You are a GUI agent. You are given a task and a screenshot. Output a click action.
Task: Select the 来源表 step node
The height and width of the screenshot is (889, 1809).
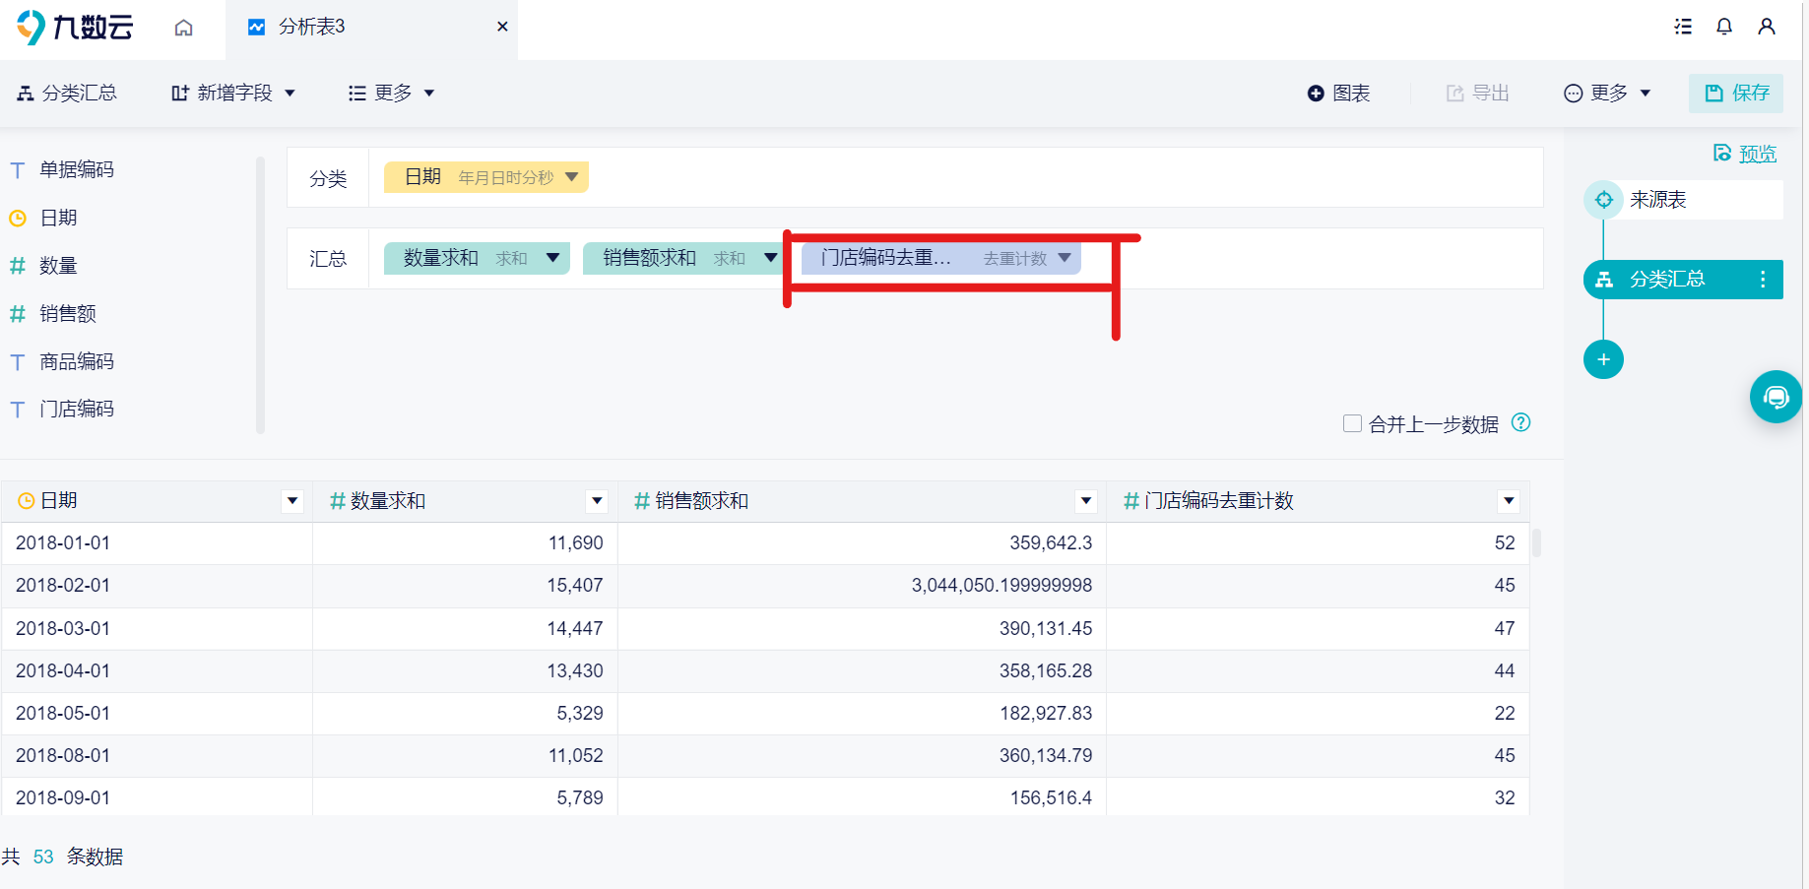click(1683, 200)
